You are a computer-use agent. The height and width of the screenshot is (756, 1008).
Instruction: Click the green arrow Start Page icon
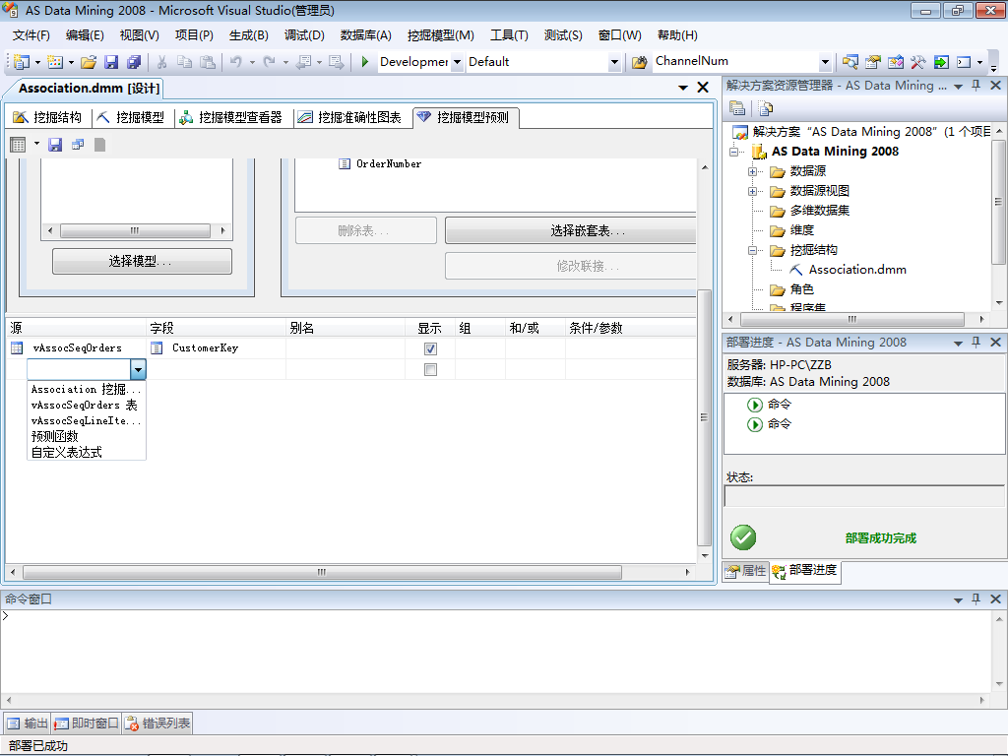click(x=941, y=62)
